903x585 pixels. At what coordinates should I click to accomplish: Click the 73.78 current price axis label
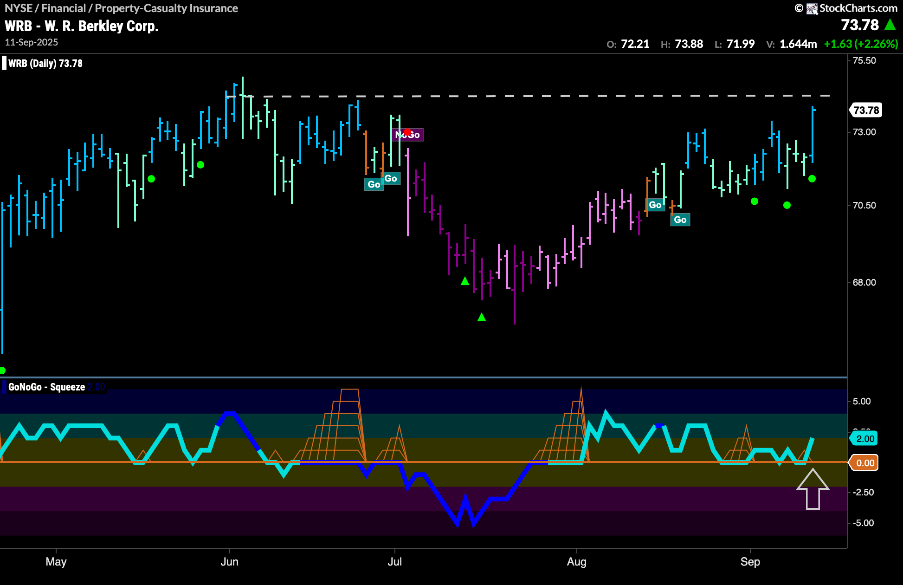tap(866, 110)
